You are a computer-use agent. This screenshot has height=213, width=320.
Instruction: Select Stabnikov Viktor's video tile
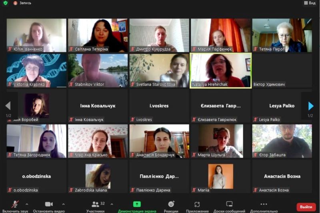point(98,71)
